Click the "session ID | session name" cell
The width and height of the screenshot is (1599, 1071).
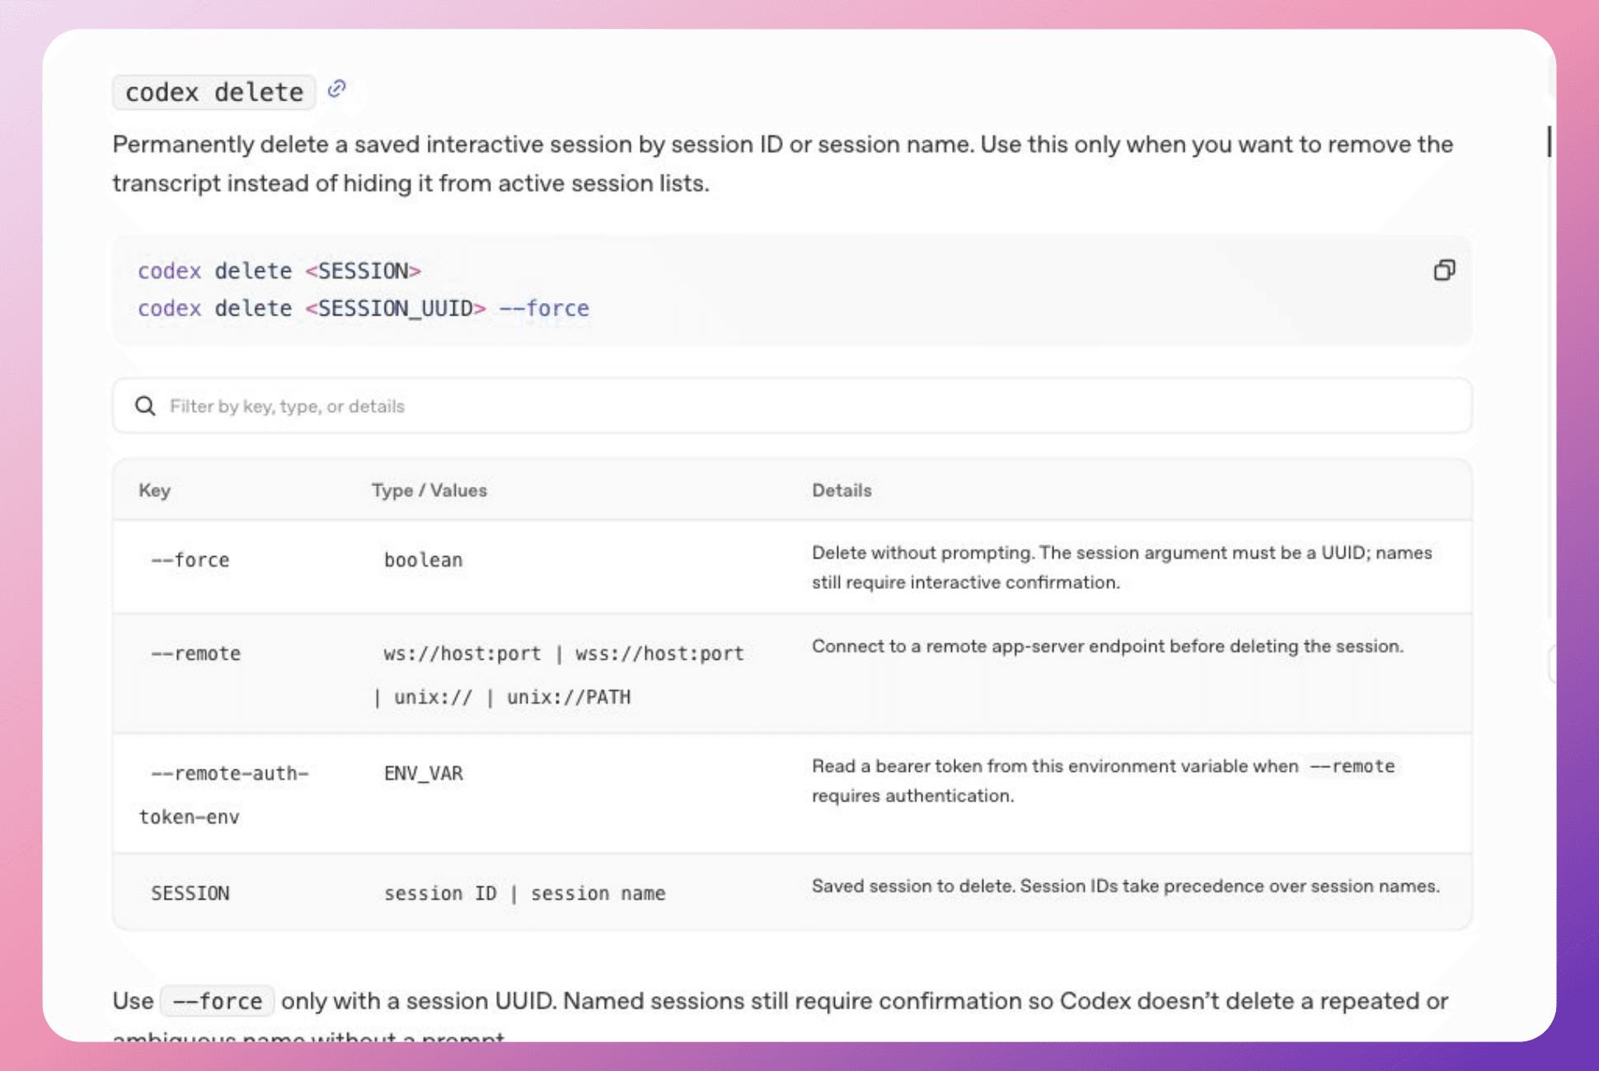click(525, 893)
